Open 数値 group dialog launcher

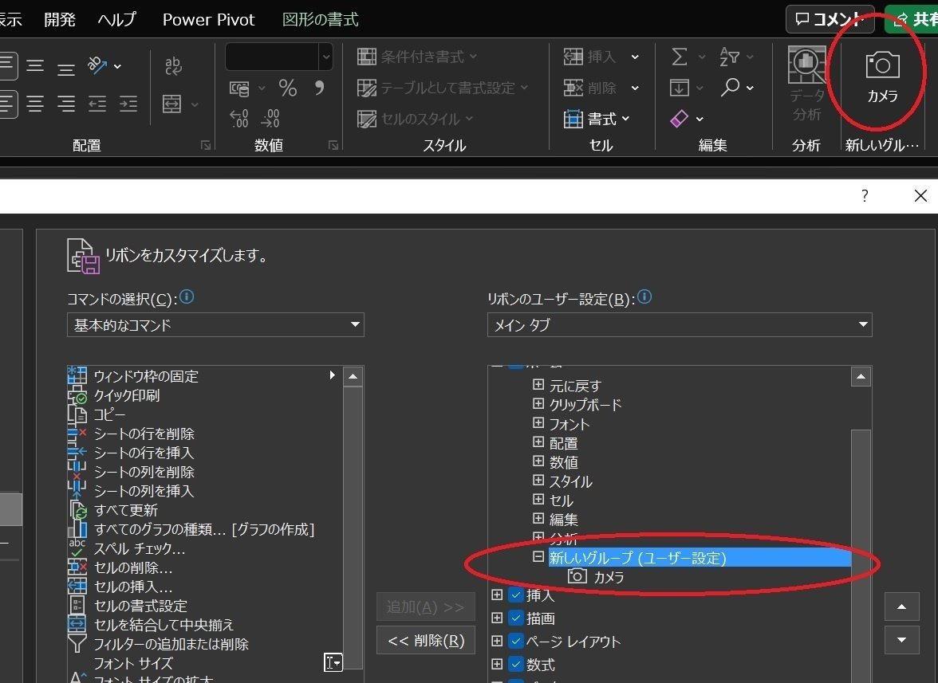coord(333,145)
